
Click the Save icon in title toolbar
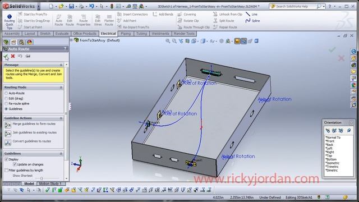pos(71,6)
